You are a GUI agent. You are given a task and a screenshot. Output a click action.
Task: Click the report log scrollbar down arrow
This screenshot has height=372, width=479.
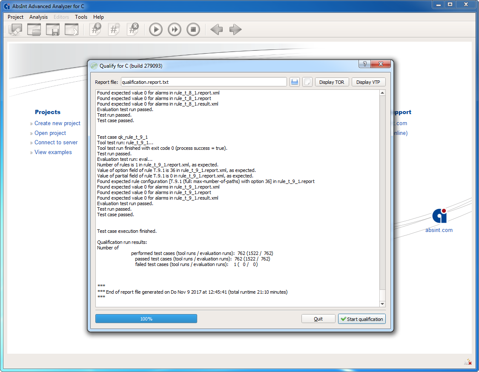[x=382, y=304]
